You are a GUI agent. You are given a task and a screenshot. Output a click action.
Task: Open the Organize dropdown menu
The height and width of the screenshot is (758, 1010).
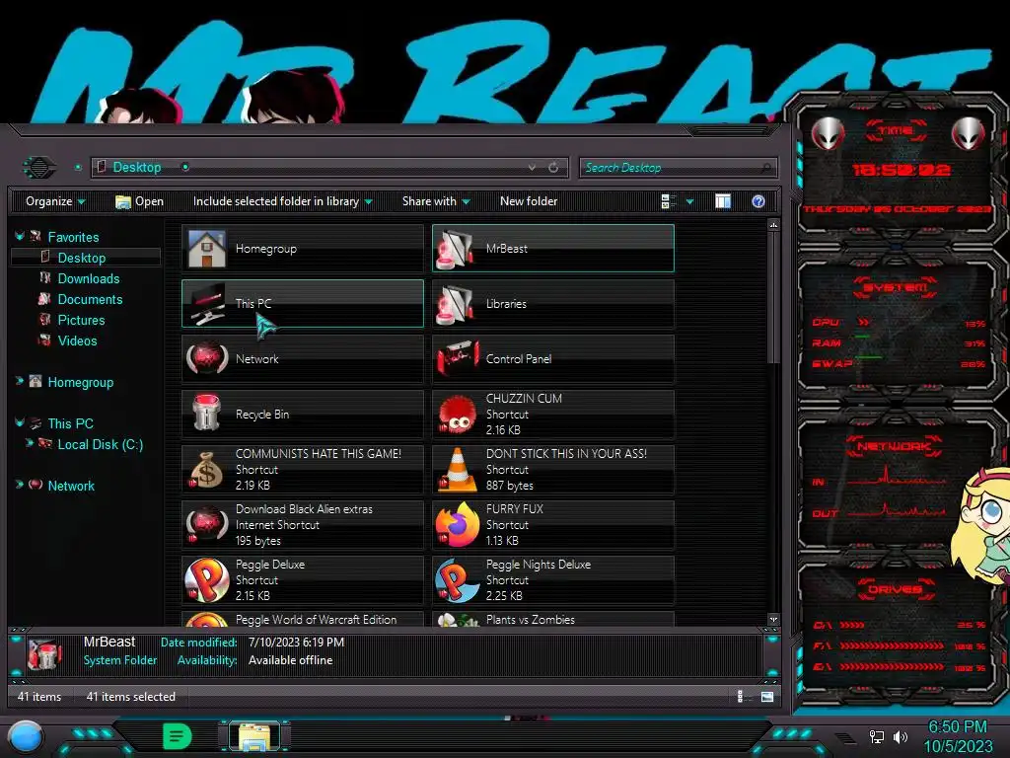55,201
